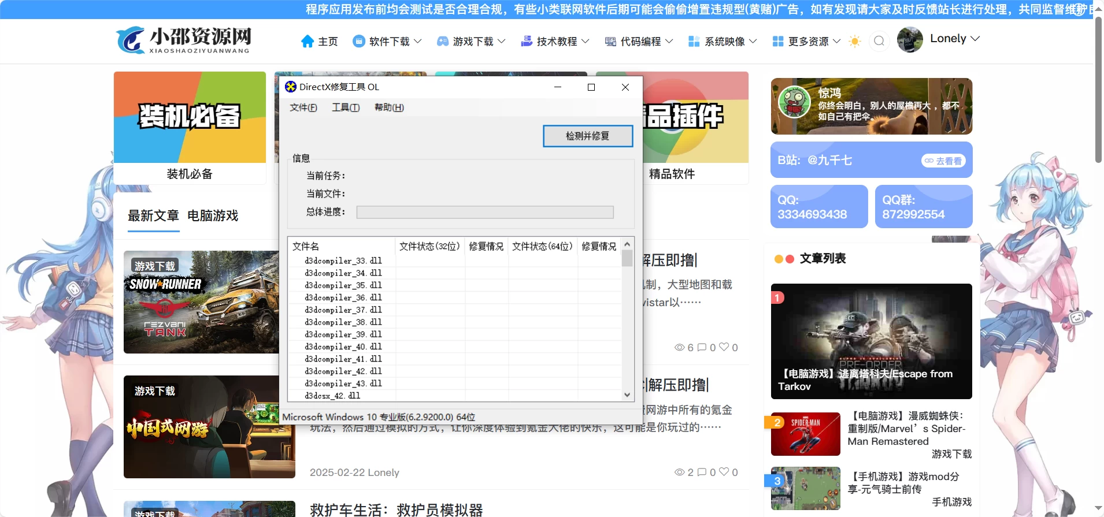Click the 去看看 link on B站 card
The height and width of the screenshot is (517, 1104).
click(943, 161)
